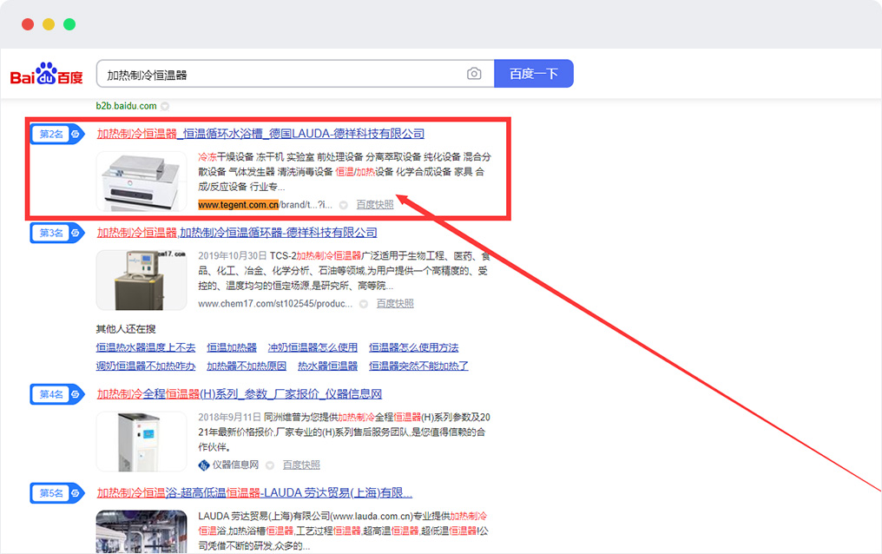Select related search 热水器恒温器
This screenshot has height=554, width=882.
pyautogui.click(x=328, y=366)
